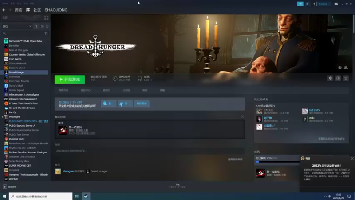Select Dread Hunger in the library list
This screenshot has width=355, height=200.
click(x=25, y=72)
